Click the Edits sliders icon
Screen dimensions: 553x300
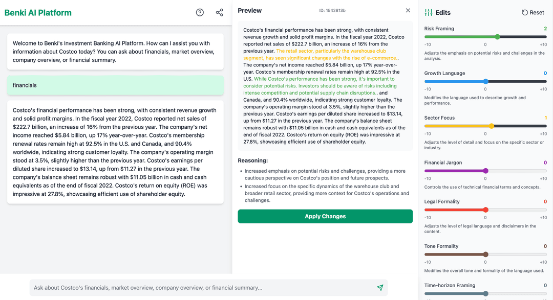(429, 12)
